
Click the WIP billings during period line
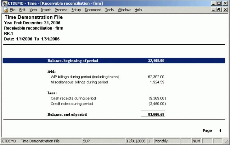coord(85,77)
